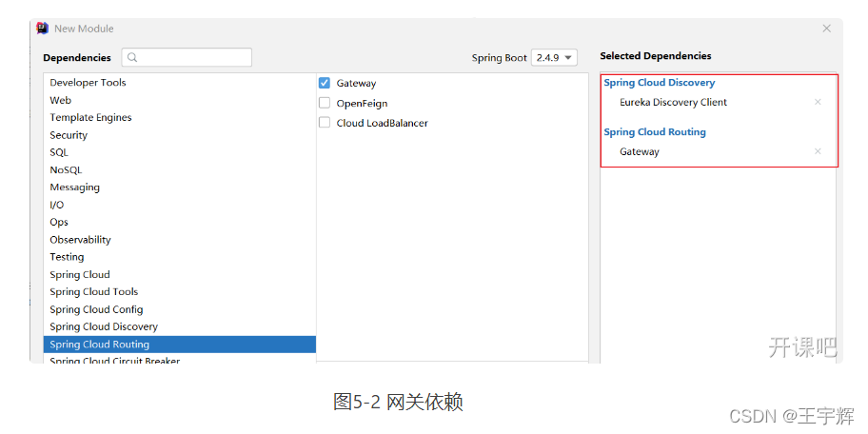The width and height of the screenshot is (868, 434).
Task: Select the NoSQL category
Action: click(180, 170)
